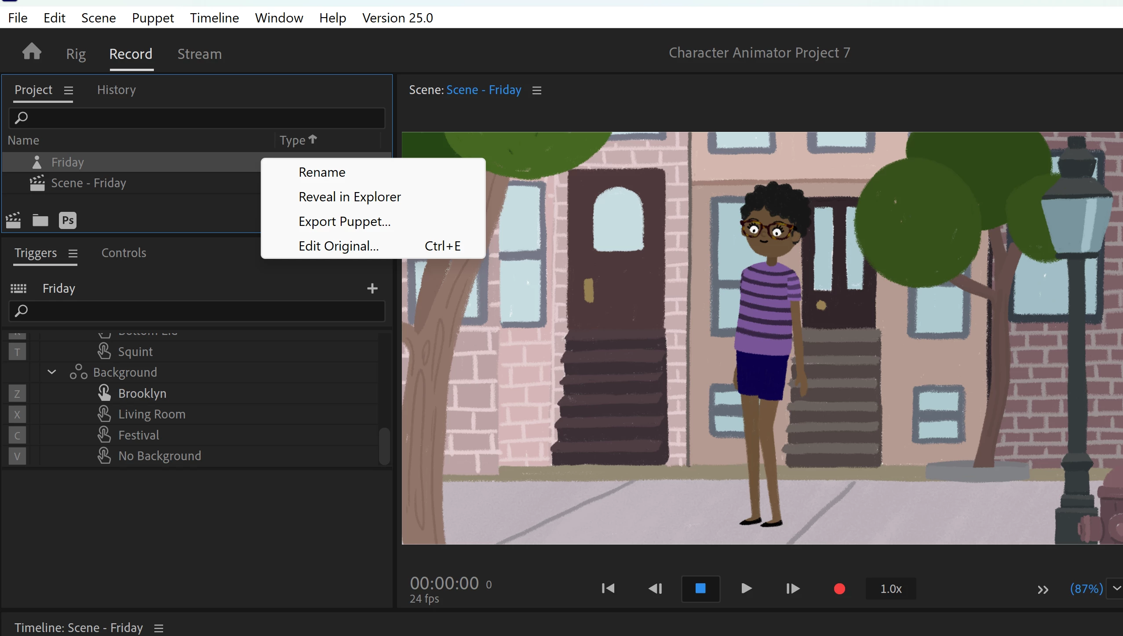Toggle triggers layout keyboard icon

tap(18, 288)
